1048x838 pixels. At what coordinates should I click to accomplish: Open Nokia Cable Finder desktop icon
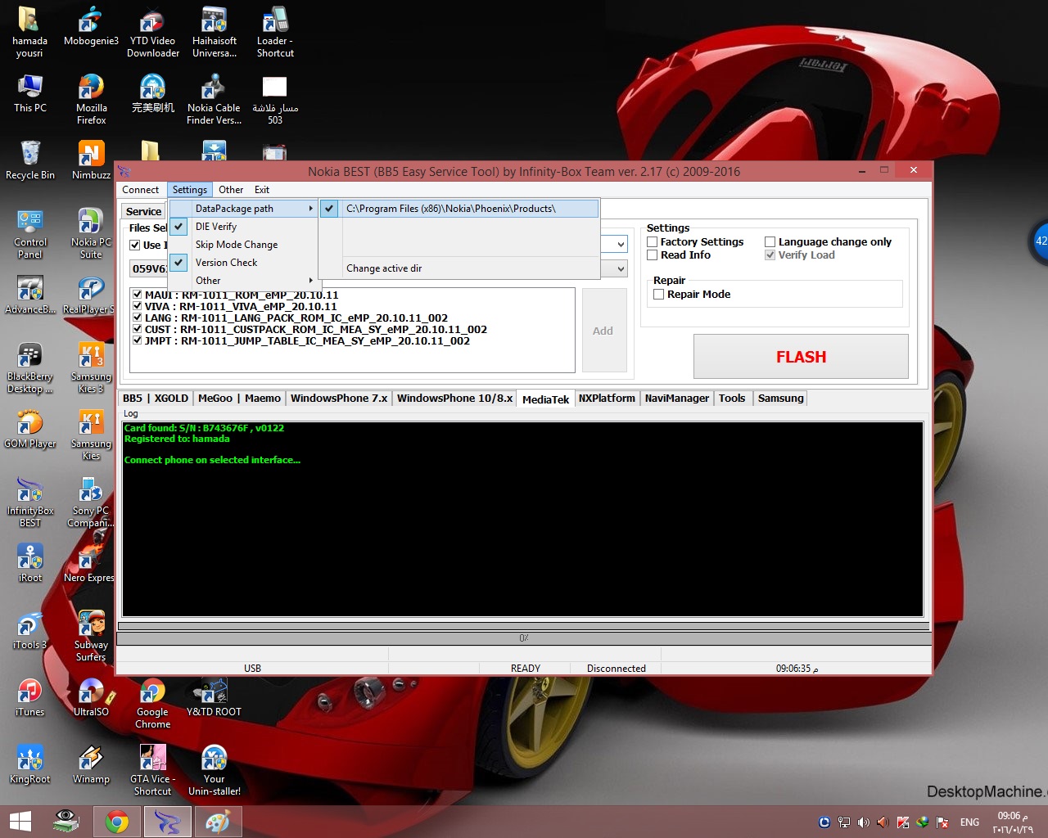point(214,99)
